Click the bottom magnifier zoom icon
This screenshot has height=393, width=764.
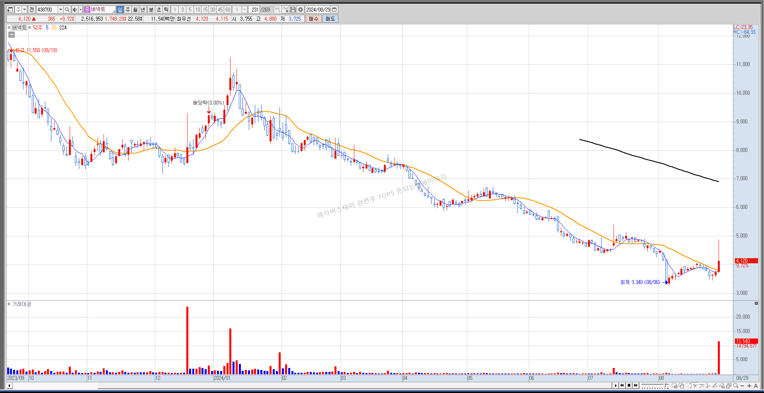pos(735,385)
